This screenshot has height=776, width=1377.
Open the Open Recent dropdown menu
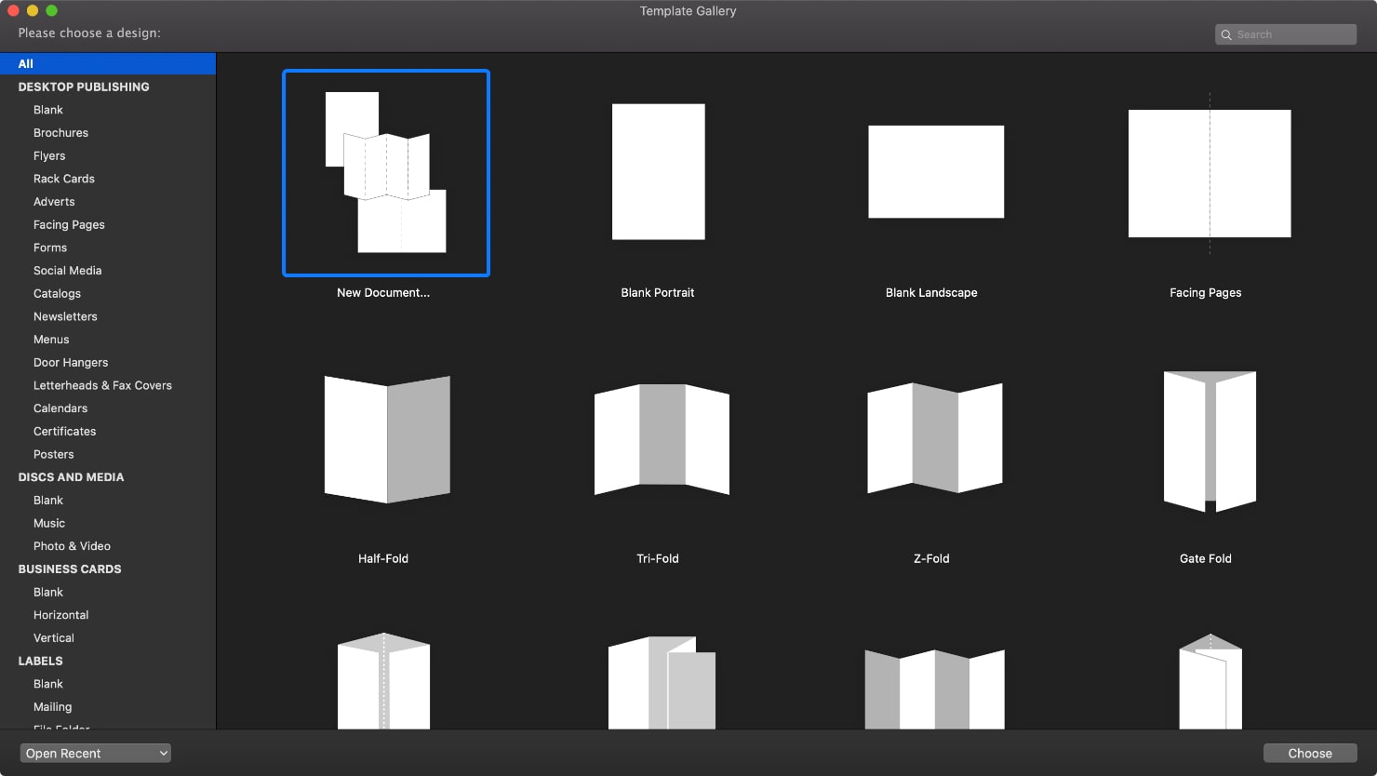(x=94, y=753)
